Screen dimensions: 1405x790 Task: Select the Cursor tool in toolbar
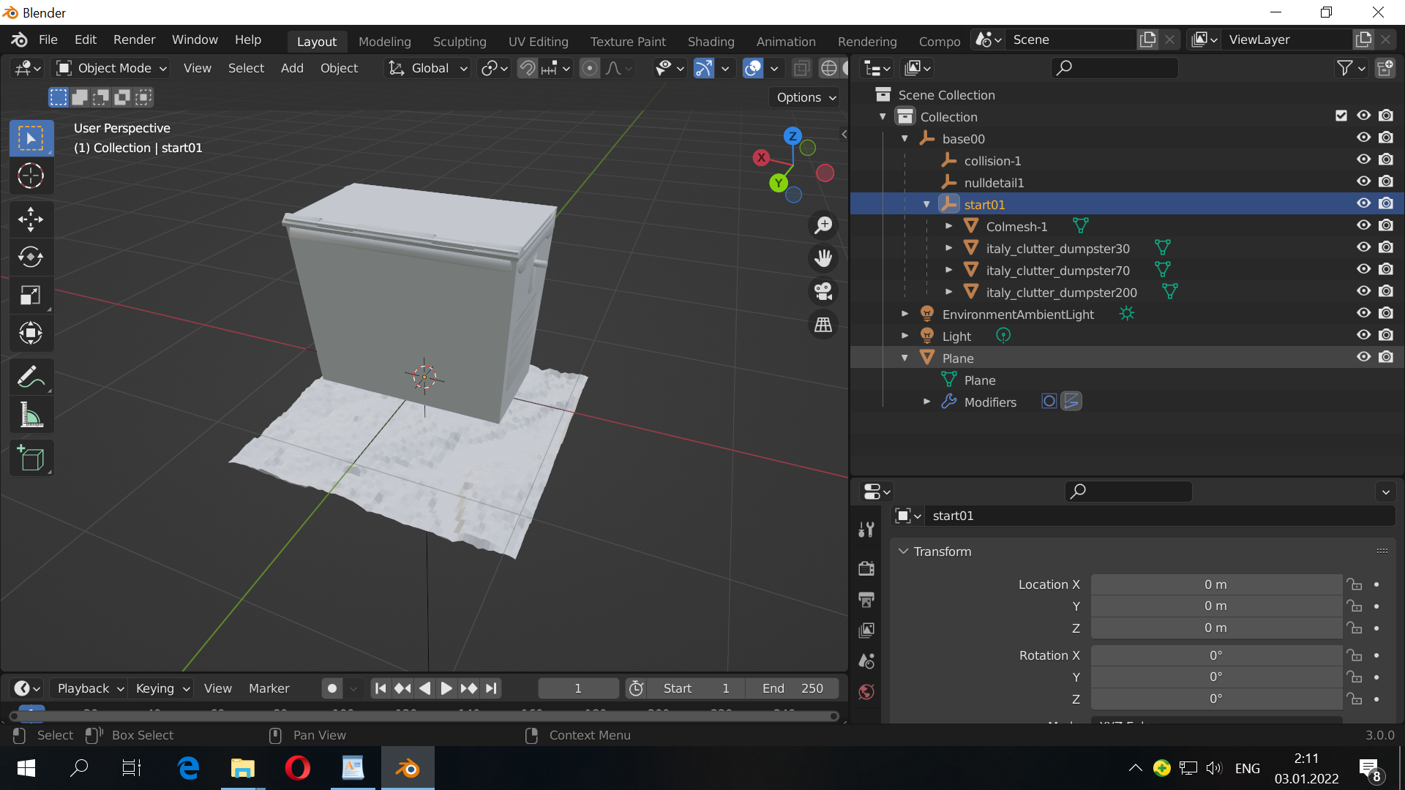[31, 176]
